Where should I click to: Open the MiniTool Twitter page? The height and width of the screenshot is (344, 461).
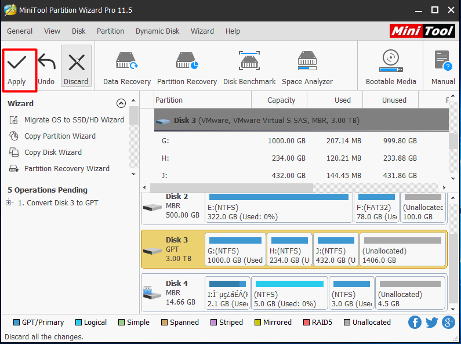[431, 322]
